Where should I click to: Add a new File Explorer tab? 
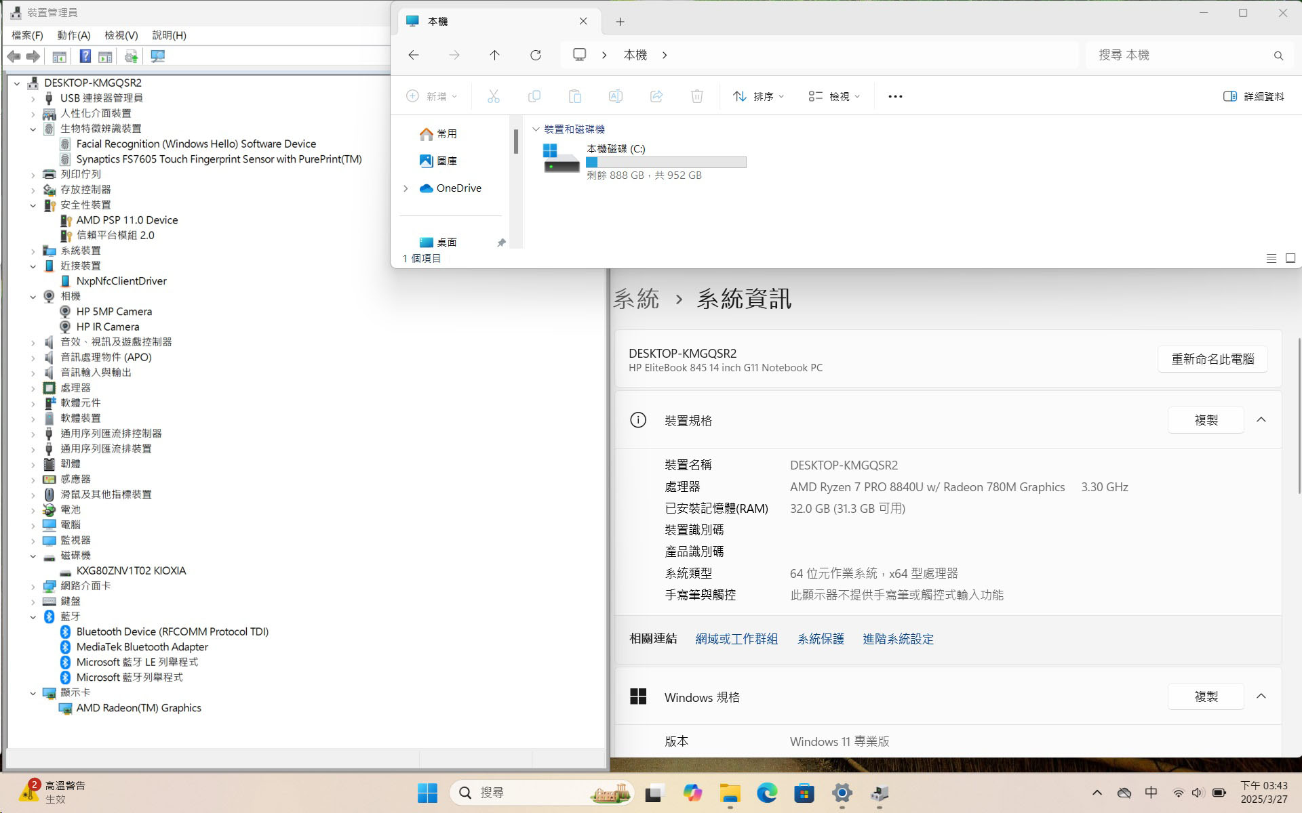620,22
